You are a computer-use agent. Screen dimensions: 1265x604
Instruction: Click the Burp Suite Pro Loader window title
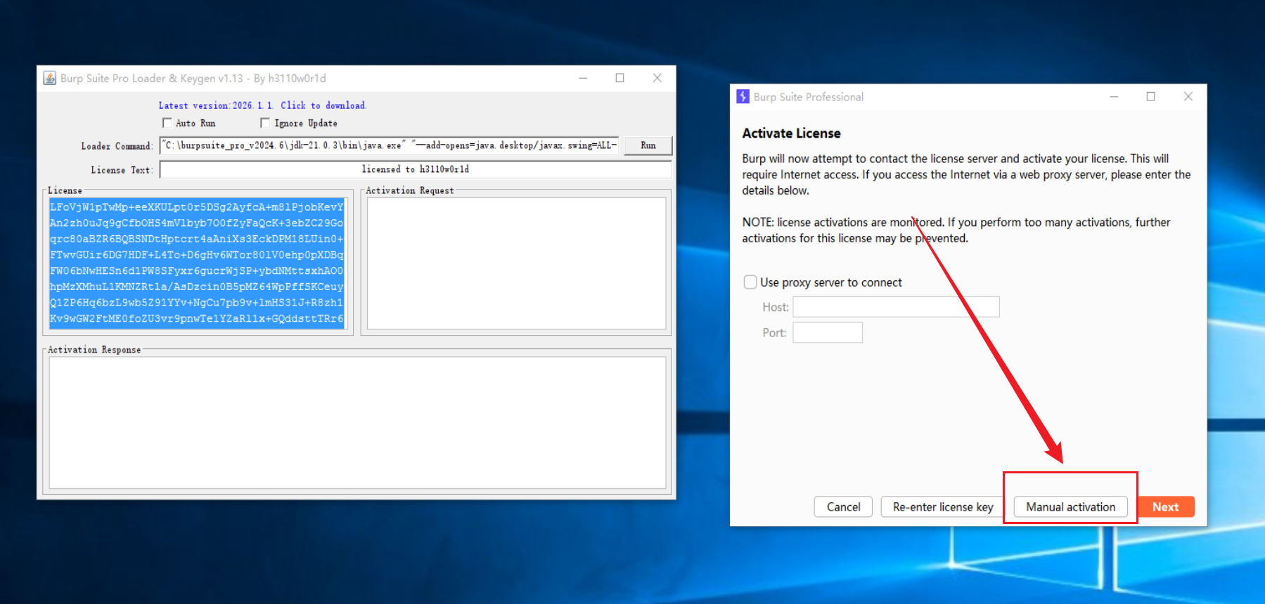coord(193,79)
